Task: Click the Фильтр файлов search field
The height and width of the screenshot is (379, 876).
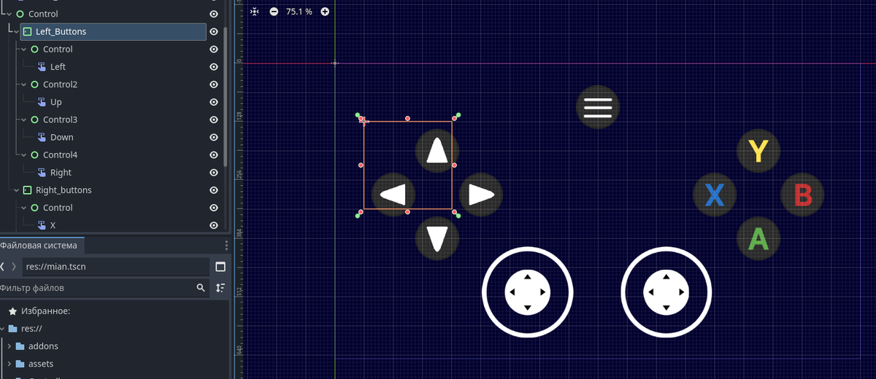Action: click(x=95, y=289)
